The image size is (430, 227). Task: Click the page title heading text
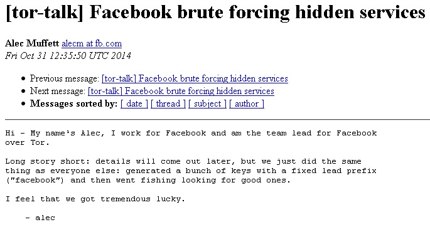[215, 13]
